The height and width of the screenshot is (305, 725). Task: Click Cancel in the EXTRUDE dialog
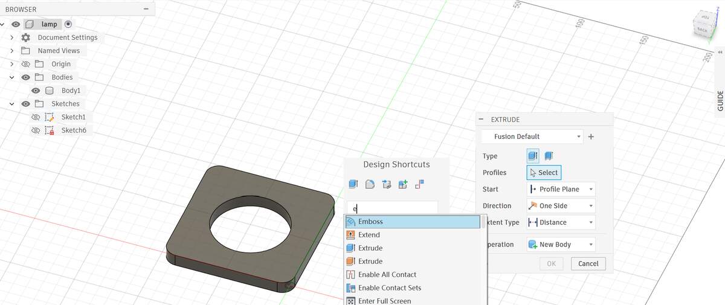point(588,263)
